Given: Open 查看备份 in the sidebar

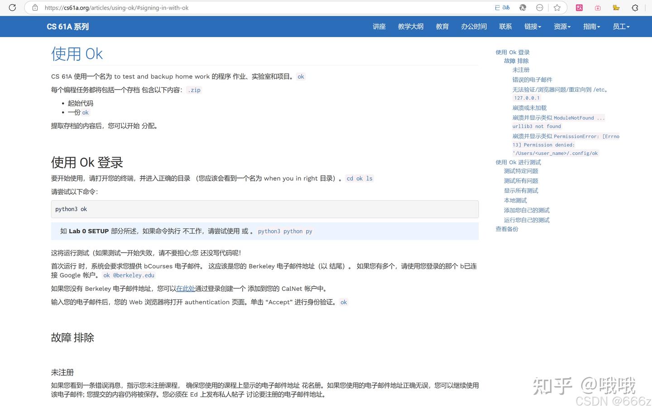Looking at the screenshot, I should pyautogui.click(x=507, y=229).
